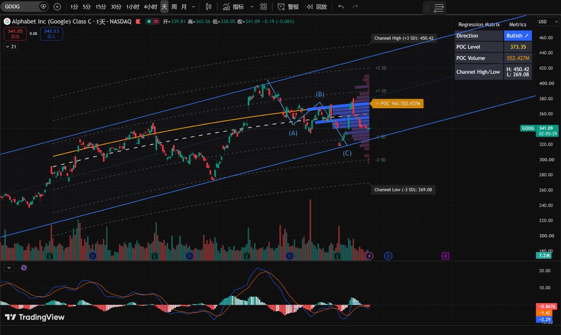Click the magenta E earnings marker
561x335 pixels.
445,256
